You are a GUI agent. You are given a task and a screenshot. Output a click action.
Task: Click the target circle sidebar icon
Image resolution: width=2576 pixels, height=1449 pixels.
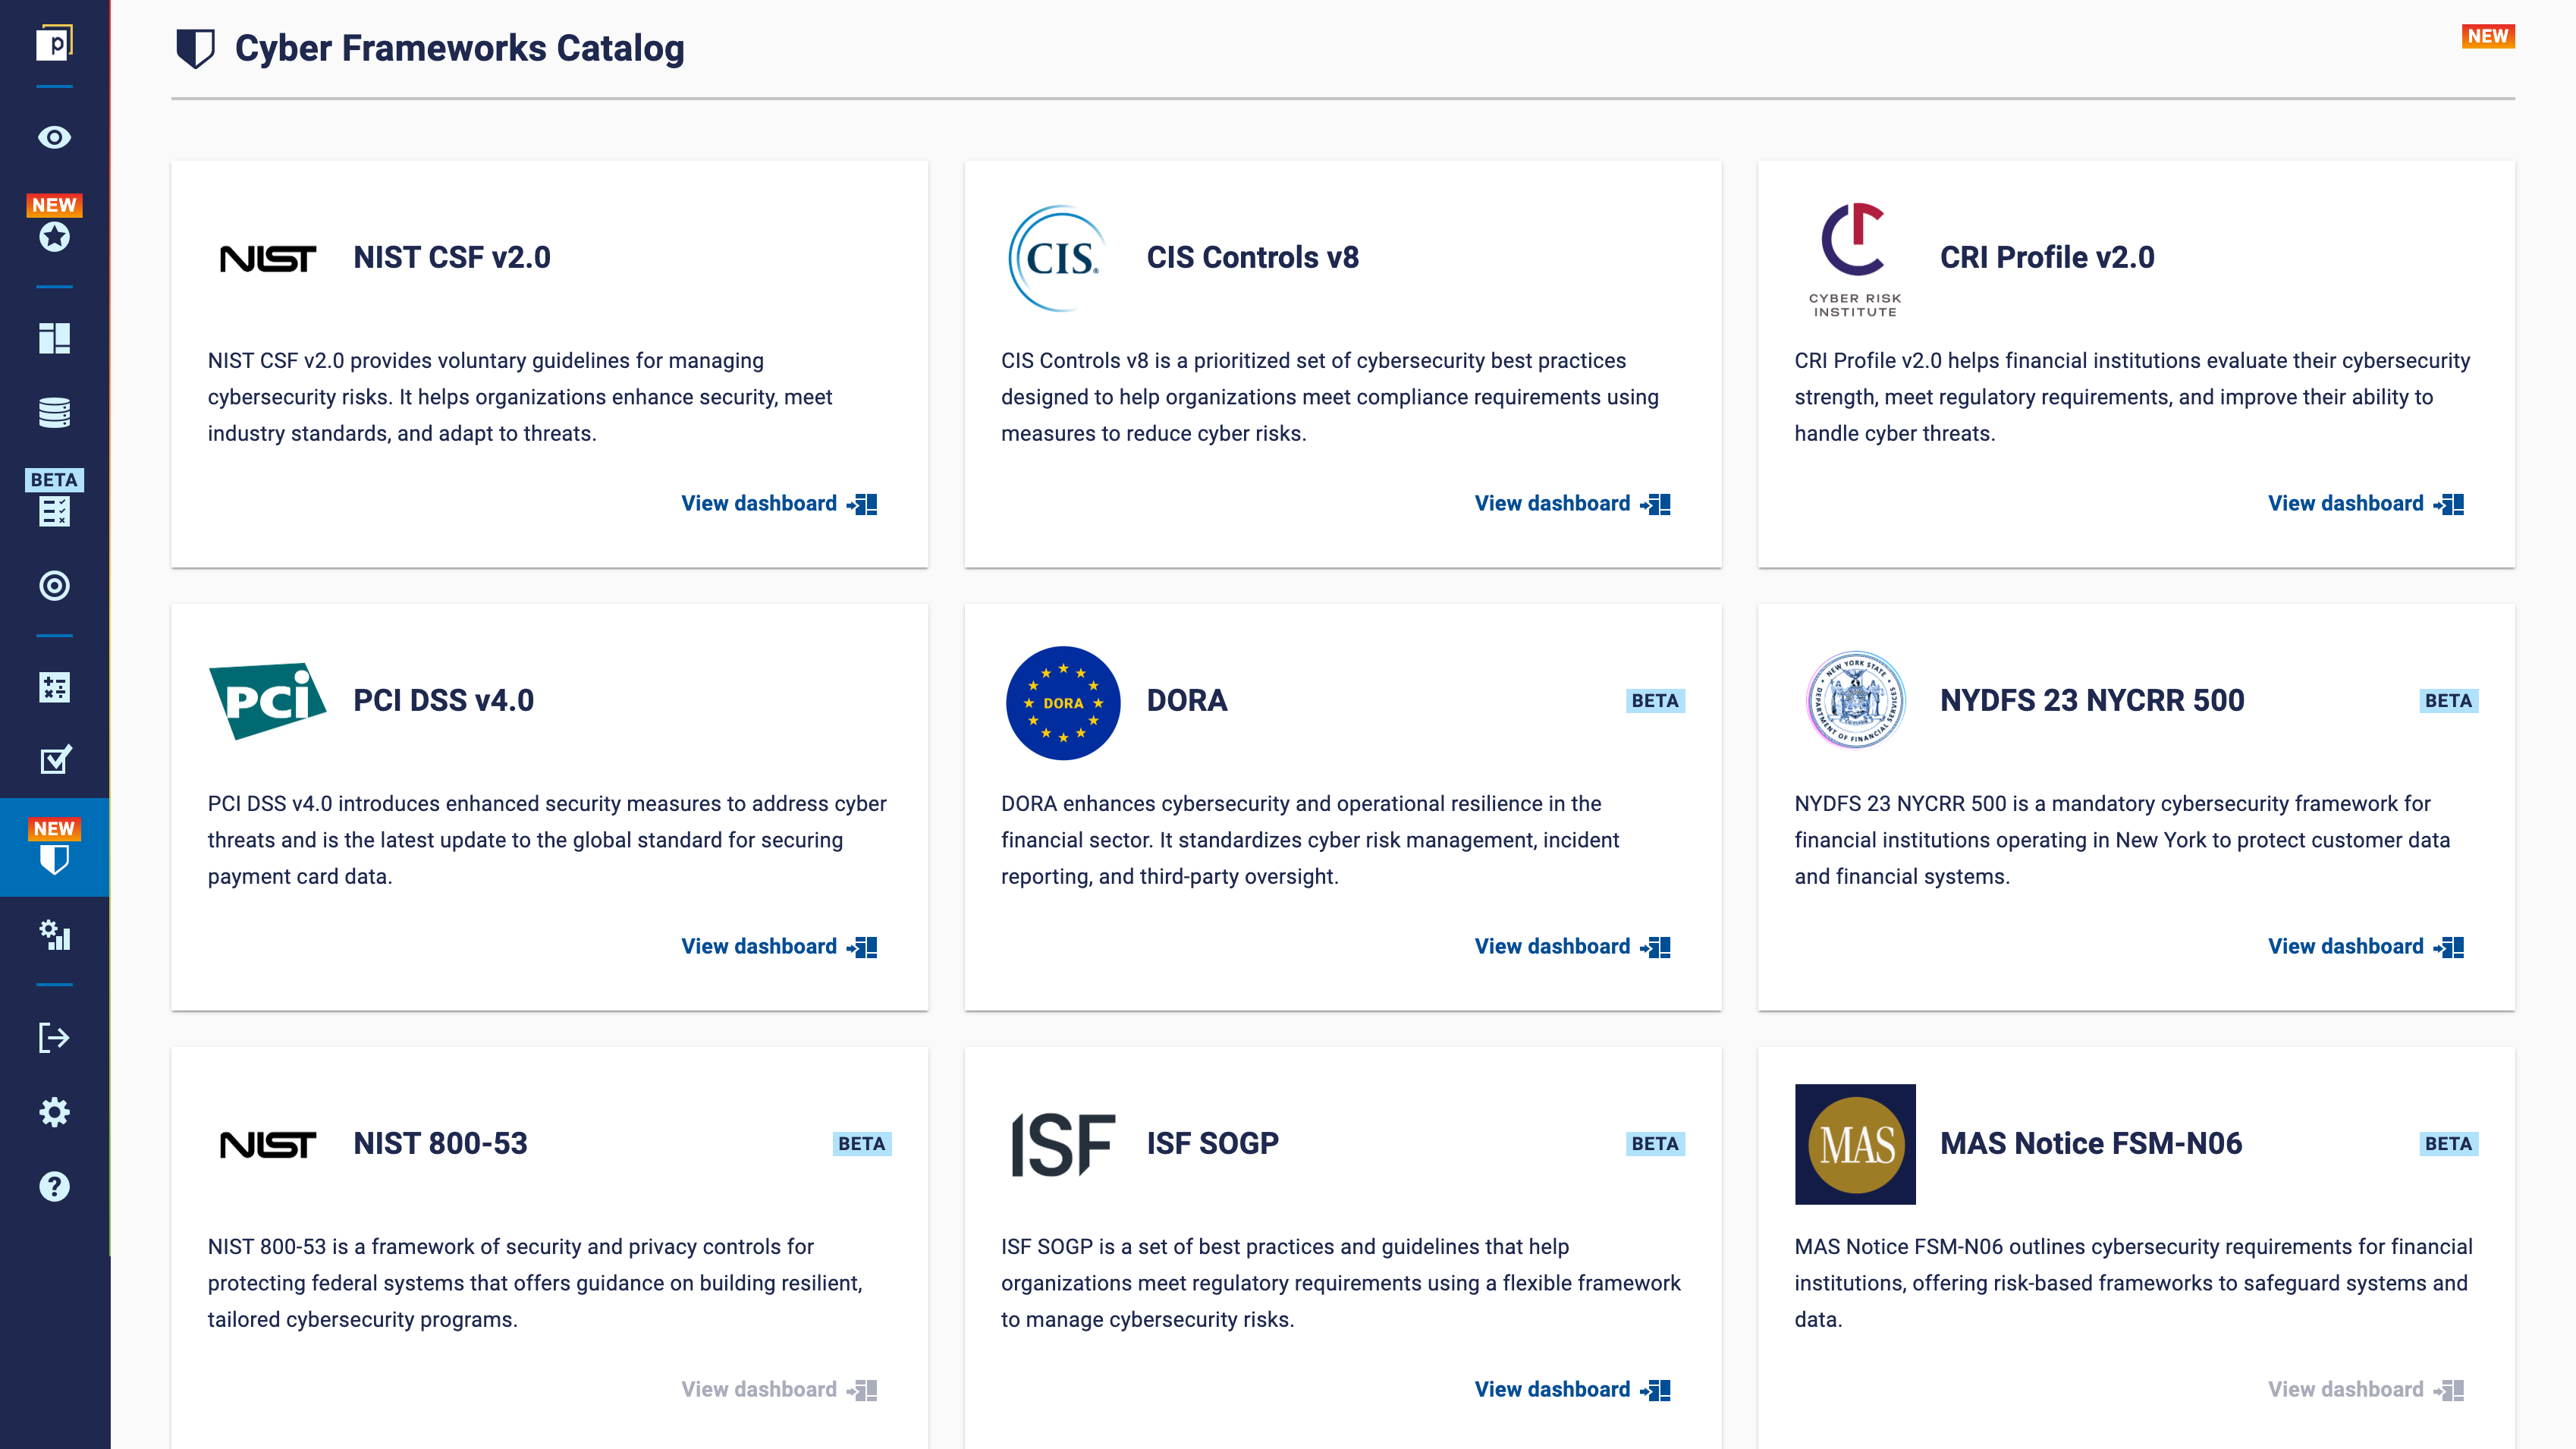pos(54,585)
